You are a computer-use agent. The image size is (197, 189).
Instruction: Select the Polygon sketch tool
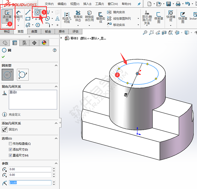pyautogui.click(x=37, y=25)
